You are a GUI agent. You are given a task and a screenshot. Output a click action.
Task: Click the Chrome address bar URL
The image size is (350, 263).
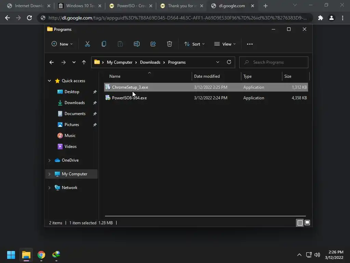pyautogui.click(x=177, y=18)
